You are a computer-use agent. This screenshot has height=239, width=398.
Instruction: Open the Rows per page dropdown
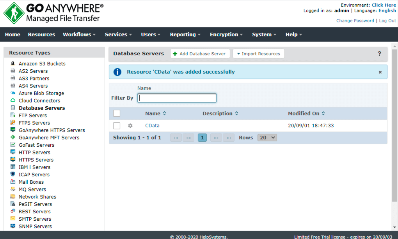[x=267, y=138]
